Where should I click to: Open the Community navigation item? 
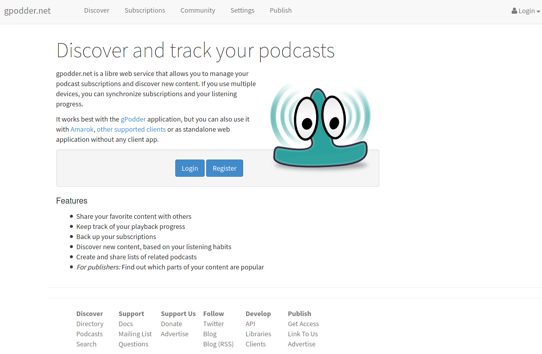tap(198, 10)
